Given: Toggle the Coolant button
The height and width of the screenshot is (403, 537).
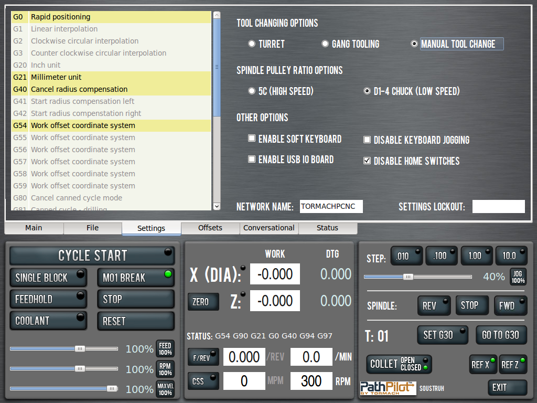Looking at the screenshot, I should [x=48, y=321].
